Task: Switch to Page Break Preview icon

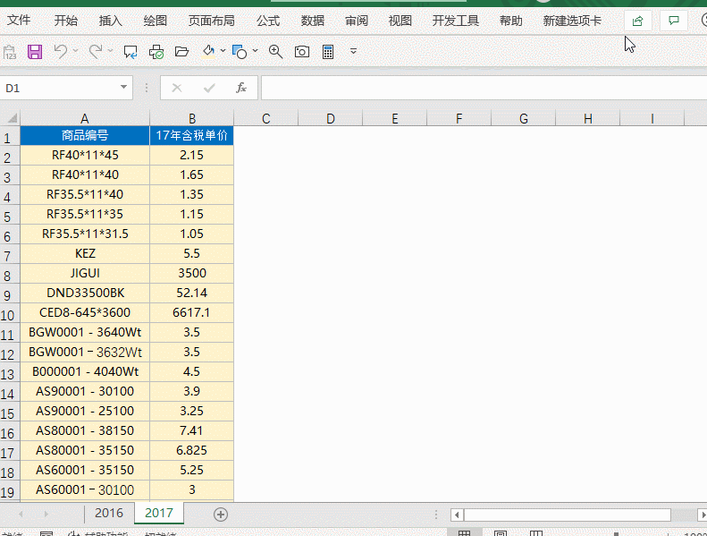Action: (x=536, y=534)
